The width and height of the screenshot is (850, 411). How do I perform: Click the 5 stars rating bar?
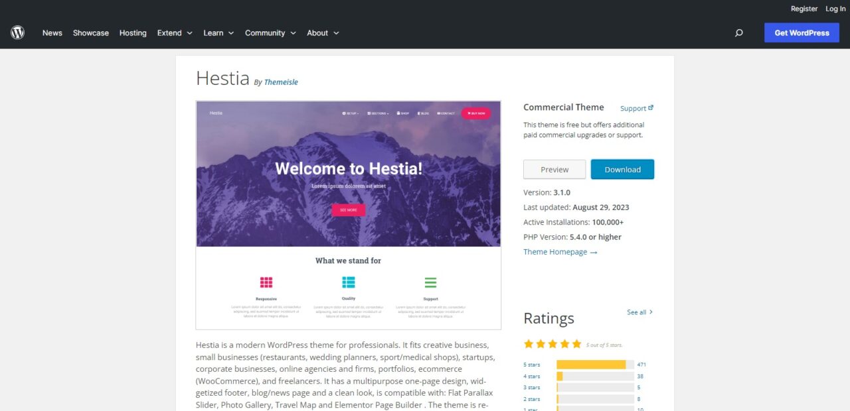click(595, 365)
